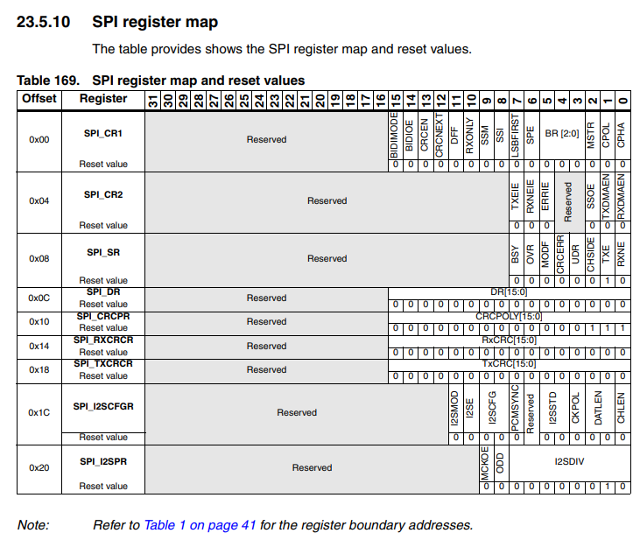The height and width of the screenshot is (547, 640).
Task: Click the TXEIE bit in SPI_CR2
Action: coord(515,196)
